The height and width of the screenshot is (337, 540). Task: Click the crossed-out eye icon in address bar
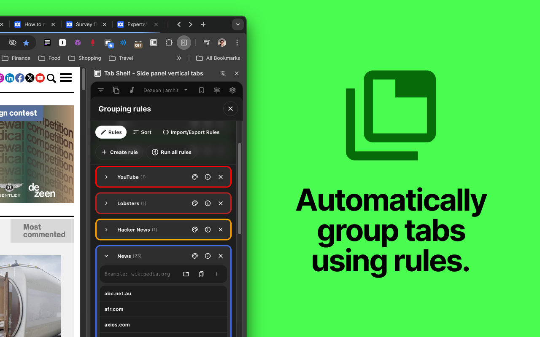point(13,43)
